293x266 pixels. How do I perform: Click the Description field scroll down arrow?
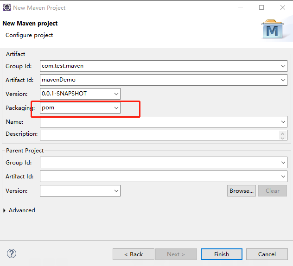pos(282,138)
